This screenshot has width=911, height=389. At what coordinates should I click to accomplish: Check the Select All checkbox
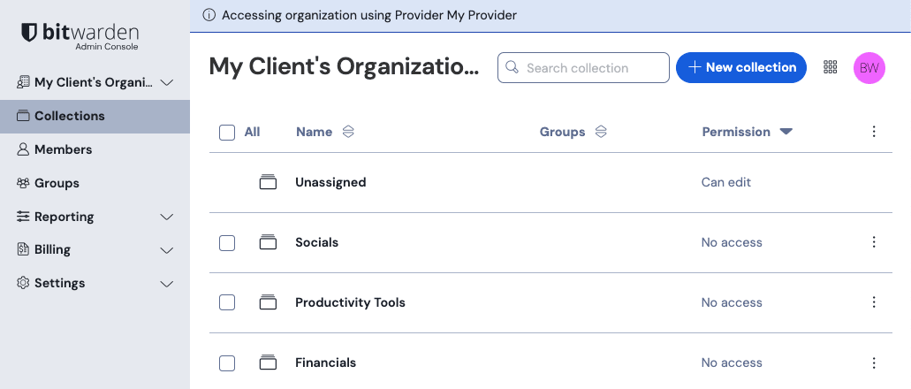click(x=227, y=133)
